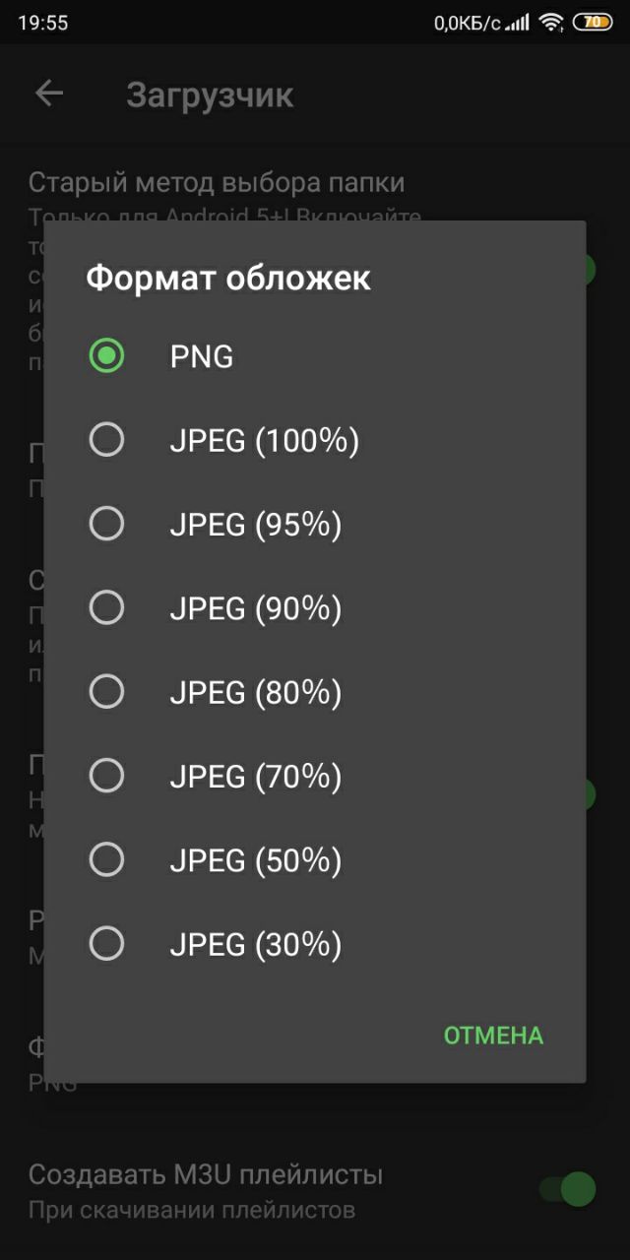Select the PNG radio button

(x=106, y=355)
